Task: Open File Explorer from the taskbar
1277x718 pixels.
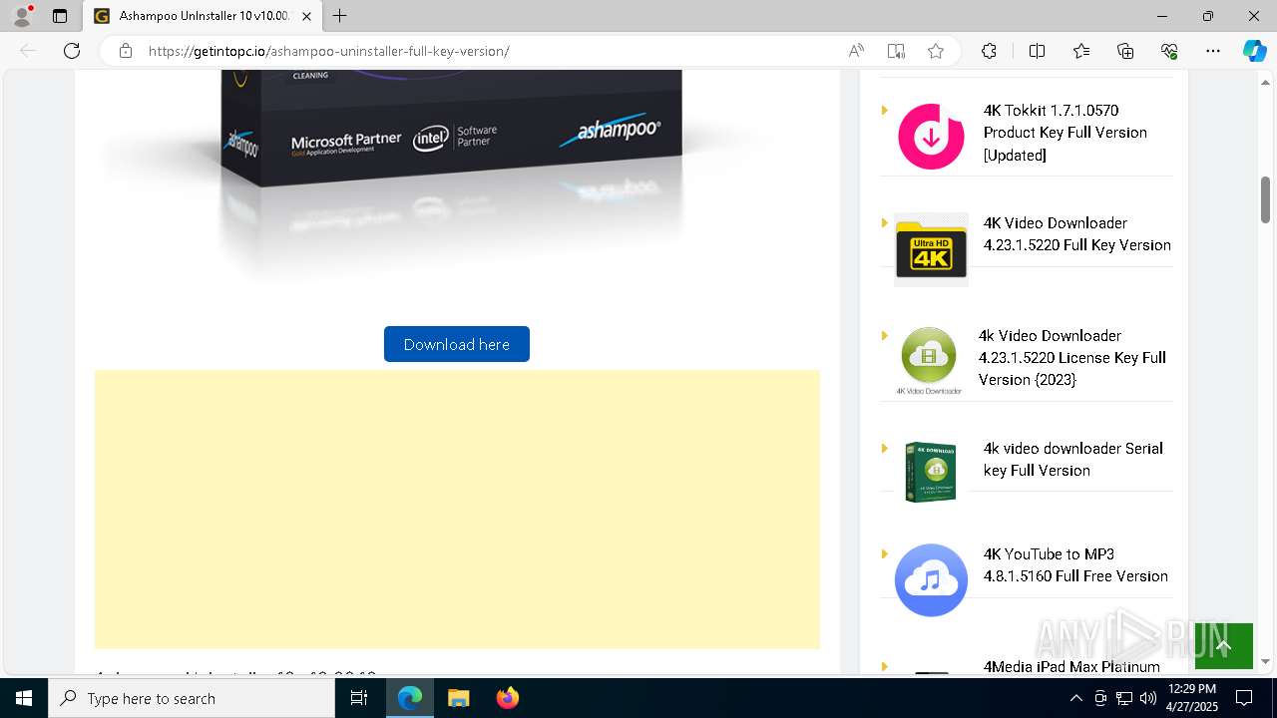Action: [458, 698]
